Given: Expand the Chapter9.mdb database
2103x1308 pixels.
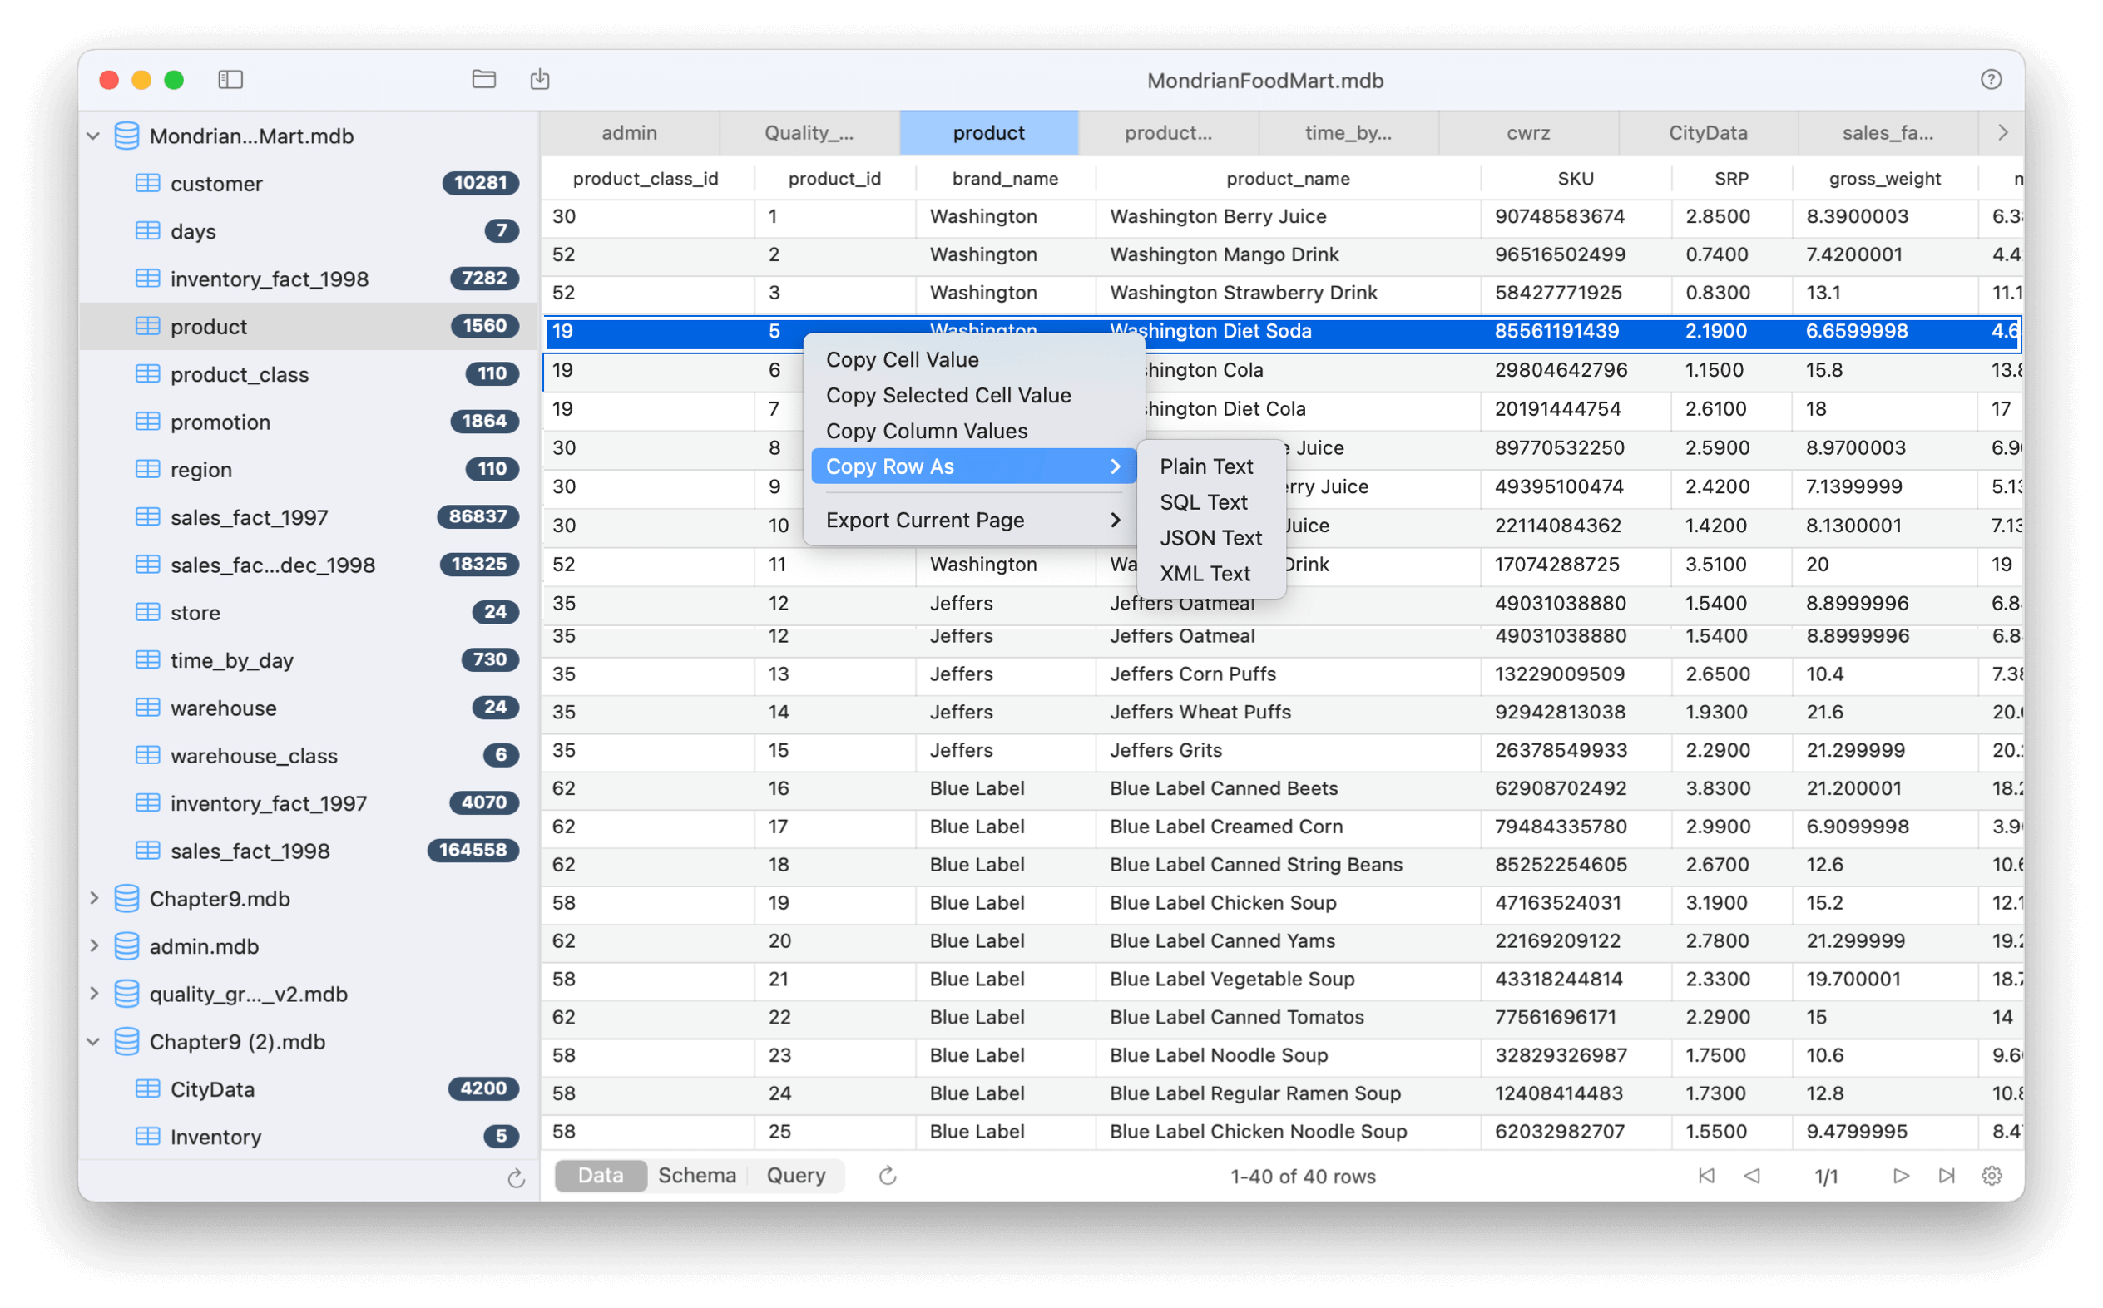Looking at the screenshot, I should pos(94,898).
